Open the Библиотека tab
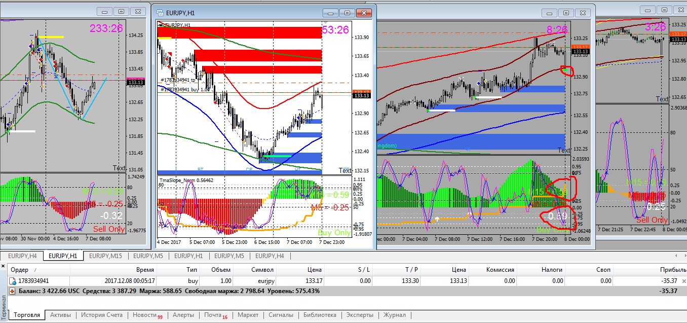687x323 pixels. [x=319, y=315]
